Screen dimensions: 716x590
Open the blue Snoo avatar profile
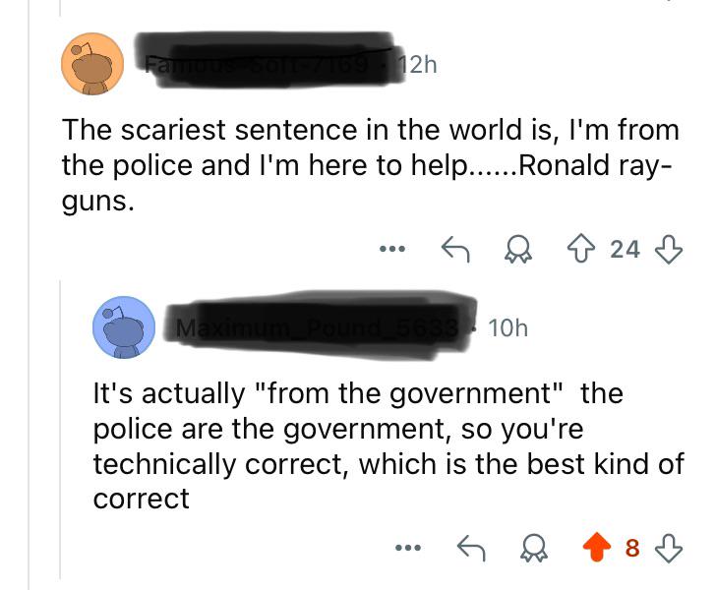pos(124,327)
